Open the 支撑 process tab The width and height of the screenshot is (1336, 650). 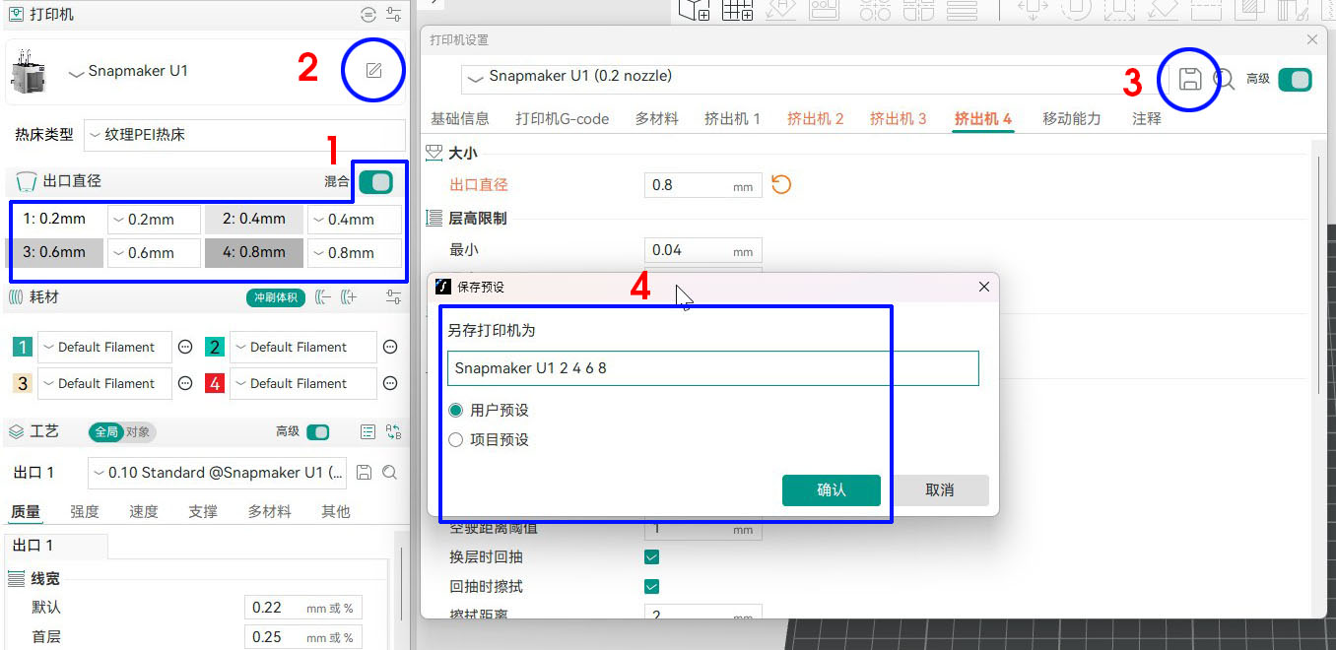click(203, 512)
